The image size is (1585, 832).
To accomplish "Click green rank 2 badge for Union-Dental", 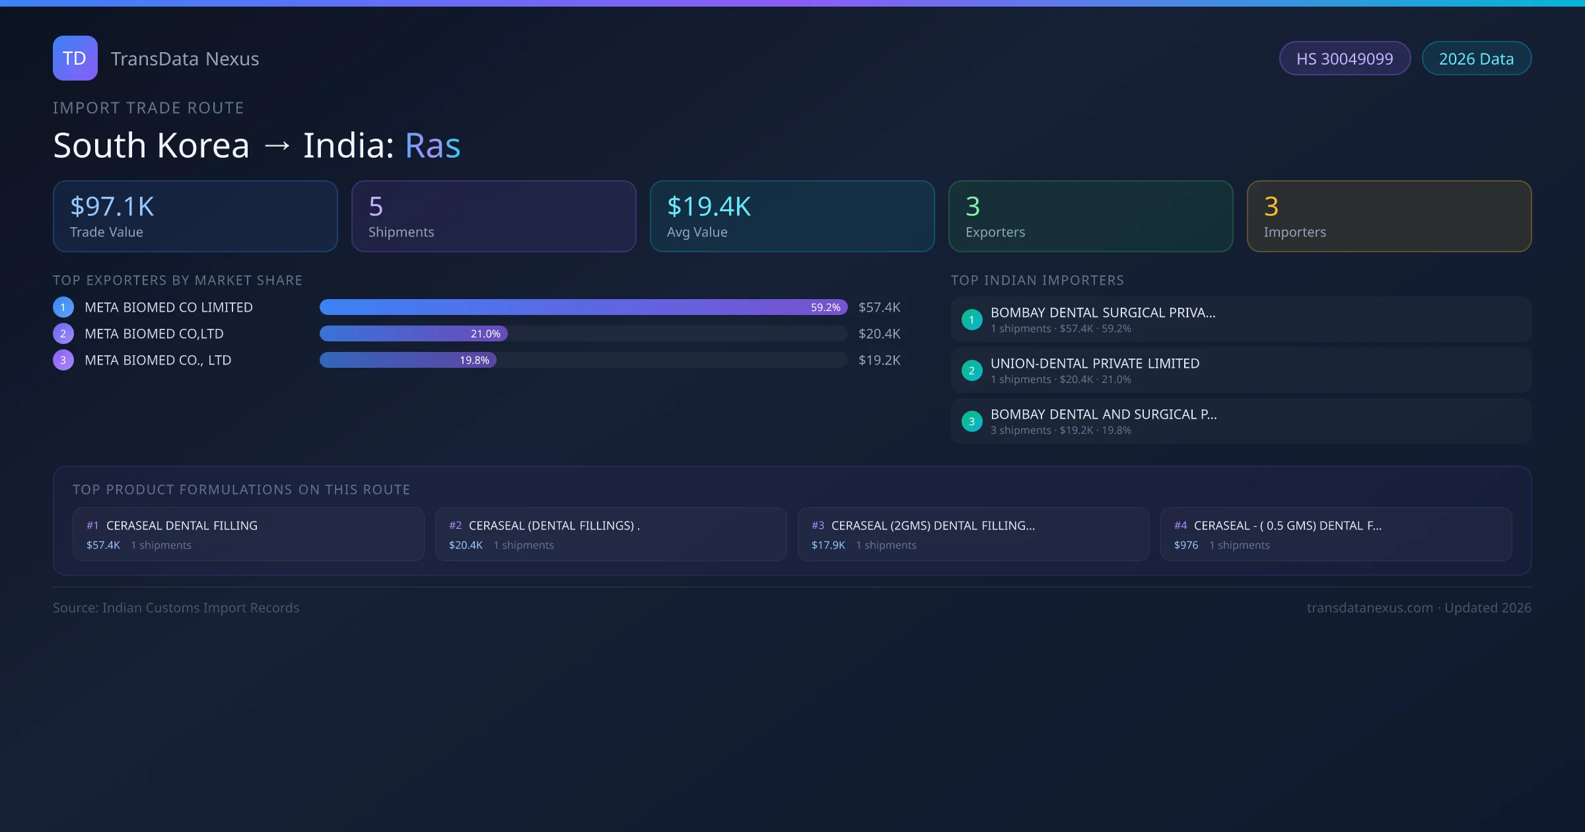I will pos(971,370).
